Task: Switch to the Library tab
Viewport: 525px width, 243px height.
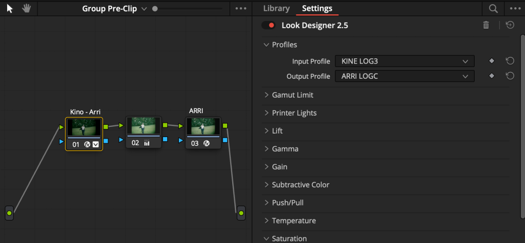Action: (x=276, y=9)
